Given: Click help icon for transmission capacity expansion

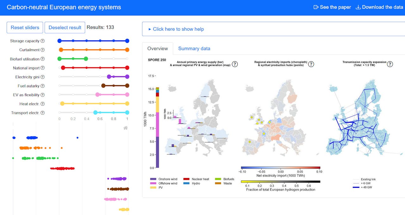Looking at the screenshot, I should pos(390,64).
